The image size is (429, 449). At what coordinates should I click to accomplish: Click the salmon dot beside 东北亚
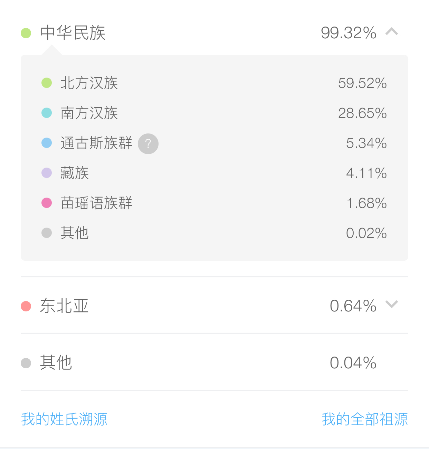point(26,306)
